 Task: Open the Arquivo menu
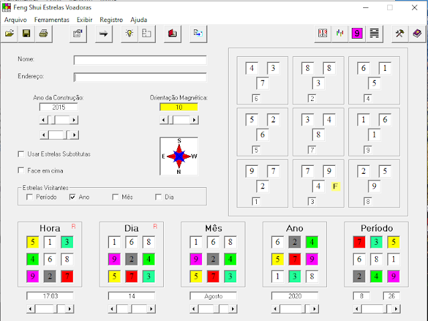15,19
